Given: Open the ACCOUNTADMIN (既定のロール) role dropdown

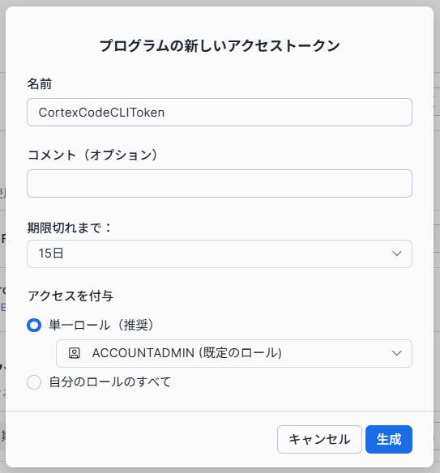Looking at the screenshot, I should [234, 353].
